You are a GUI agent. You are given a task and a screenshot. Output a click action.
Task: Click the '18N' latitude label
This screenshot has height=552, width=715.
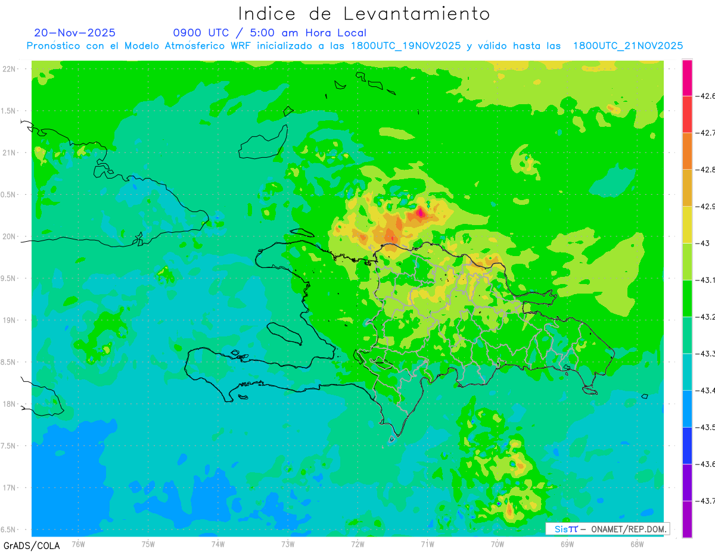click(x=8, y=404)
